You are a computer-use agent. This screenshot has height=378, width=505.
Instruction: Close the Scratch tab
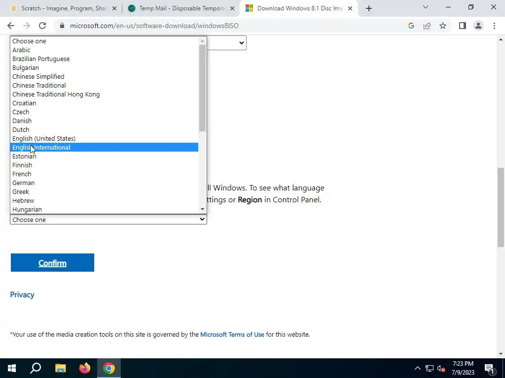[114, 8]
